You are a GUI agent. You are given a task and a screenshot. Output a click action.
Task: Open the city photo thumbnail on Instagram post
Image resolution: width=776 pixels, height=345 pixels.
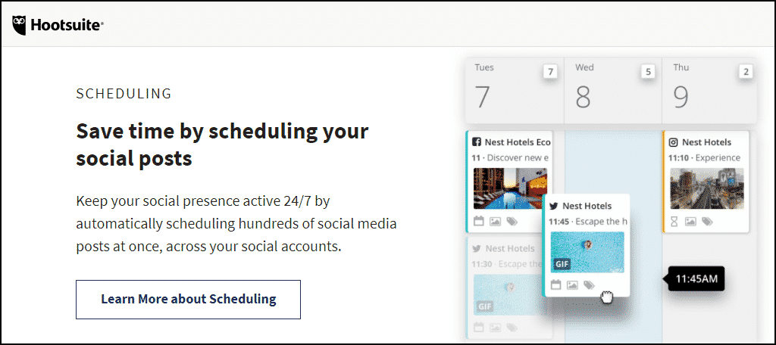click(706, 188)
